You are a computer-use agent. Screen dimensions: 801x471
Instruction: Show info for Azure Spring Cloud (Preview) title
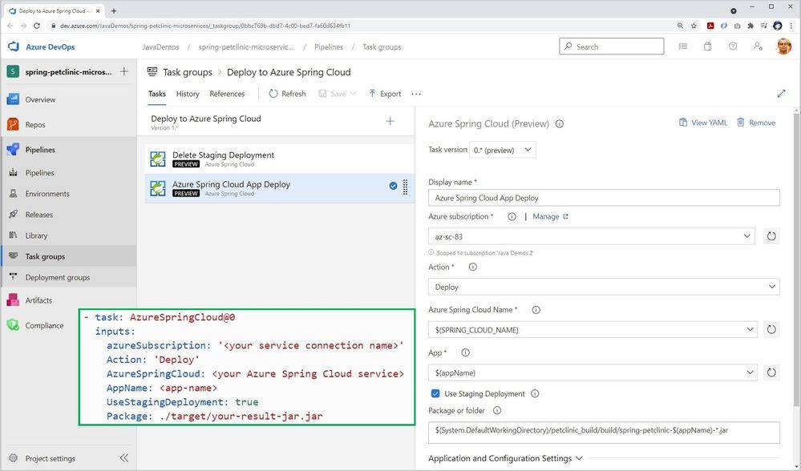(560, 124)
